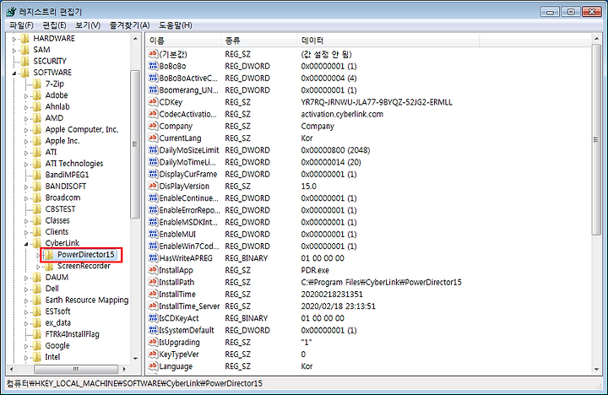
Task: Select the EnableWin7Cod... value name
Action: point(189,246)
